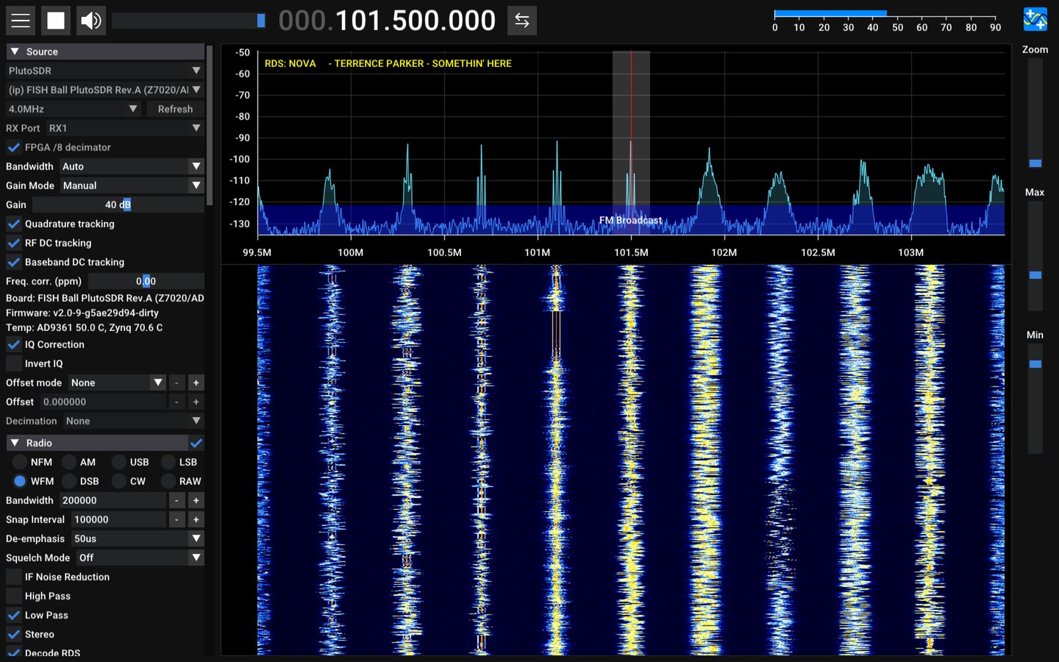Enable Invert IQ checkbox

14,363
